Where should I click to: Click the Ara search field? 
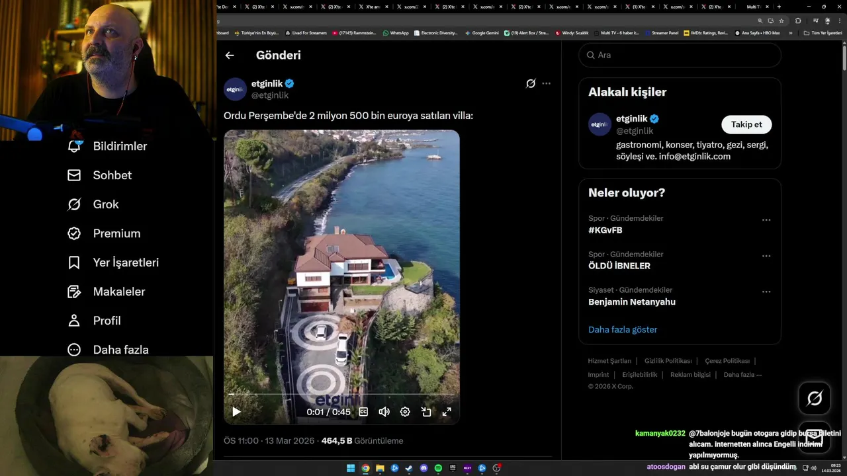680,55
